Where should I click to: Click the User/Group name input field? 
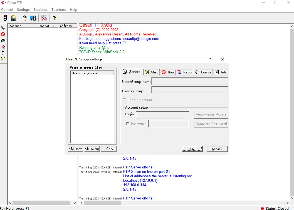coord(189,81)
